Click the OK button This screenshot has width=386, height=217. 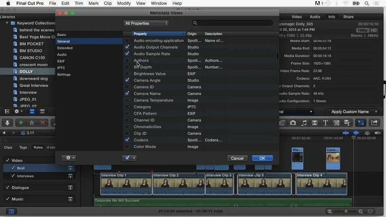pos(262,158)
